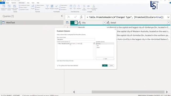Open the Scientific number operations
The width and height of the screenshot is (171, 96).
tap(56, 7)
